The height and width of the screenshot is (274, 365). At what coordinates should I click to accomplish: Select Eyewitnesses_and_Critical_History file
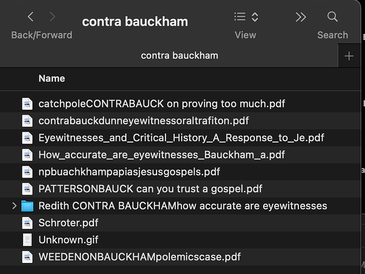181,138
